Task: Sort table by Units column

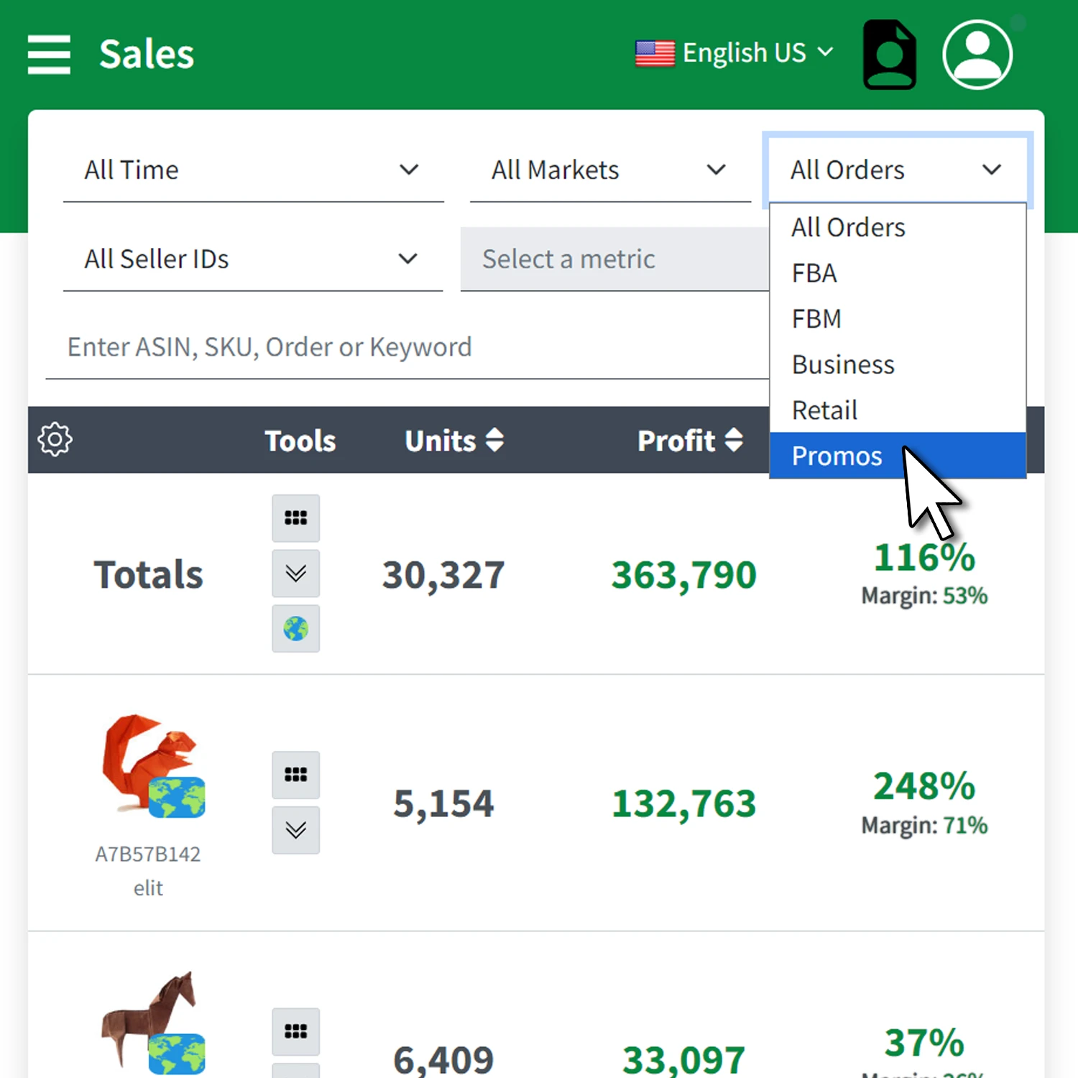Action: click(x=454, y=440)
